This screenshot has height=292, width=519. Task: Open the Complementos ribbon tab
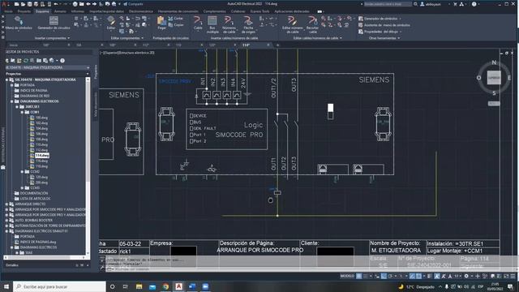(x=214, y=11)
